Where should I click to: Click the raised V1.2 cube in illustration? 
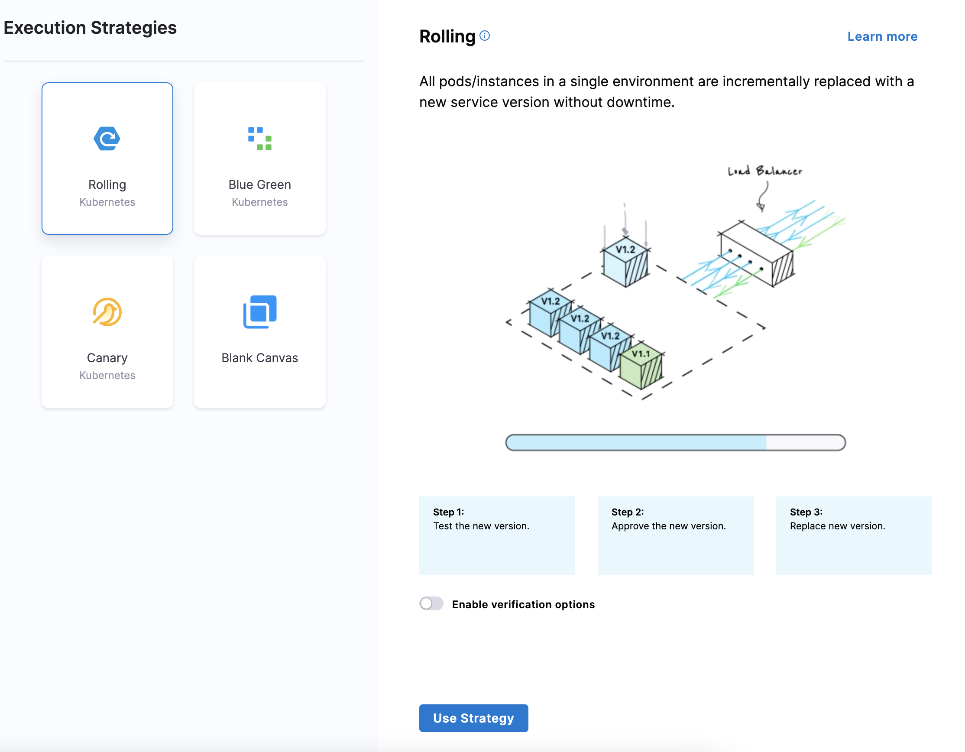(626, 263)
